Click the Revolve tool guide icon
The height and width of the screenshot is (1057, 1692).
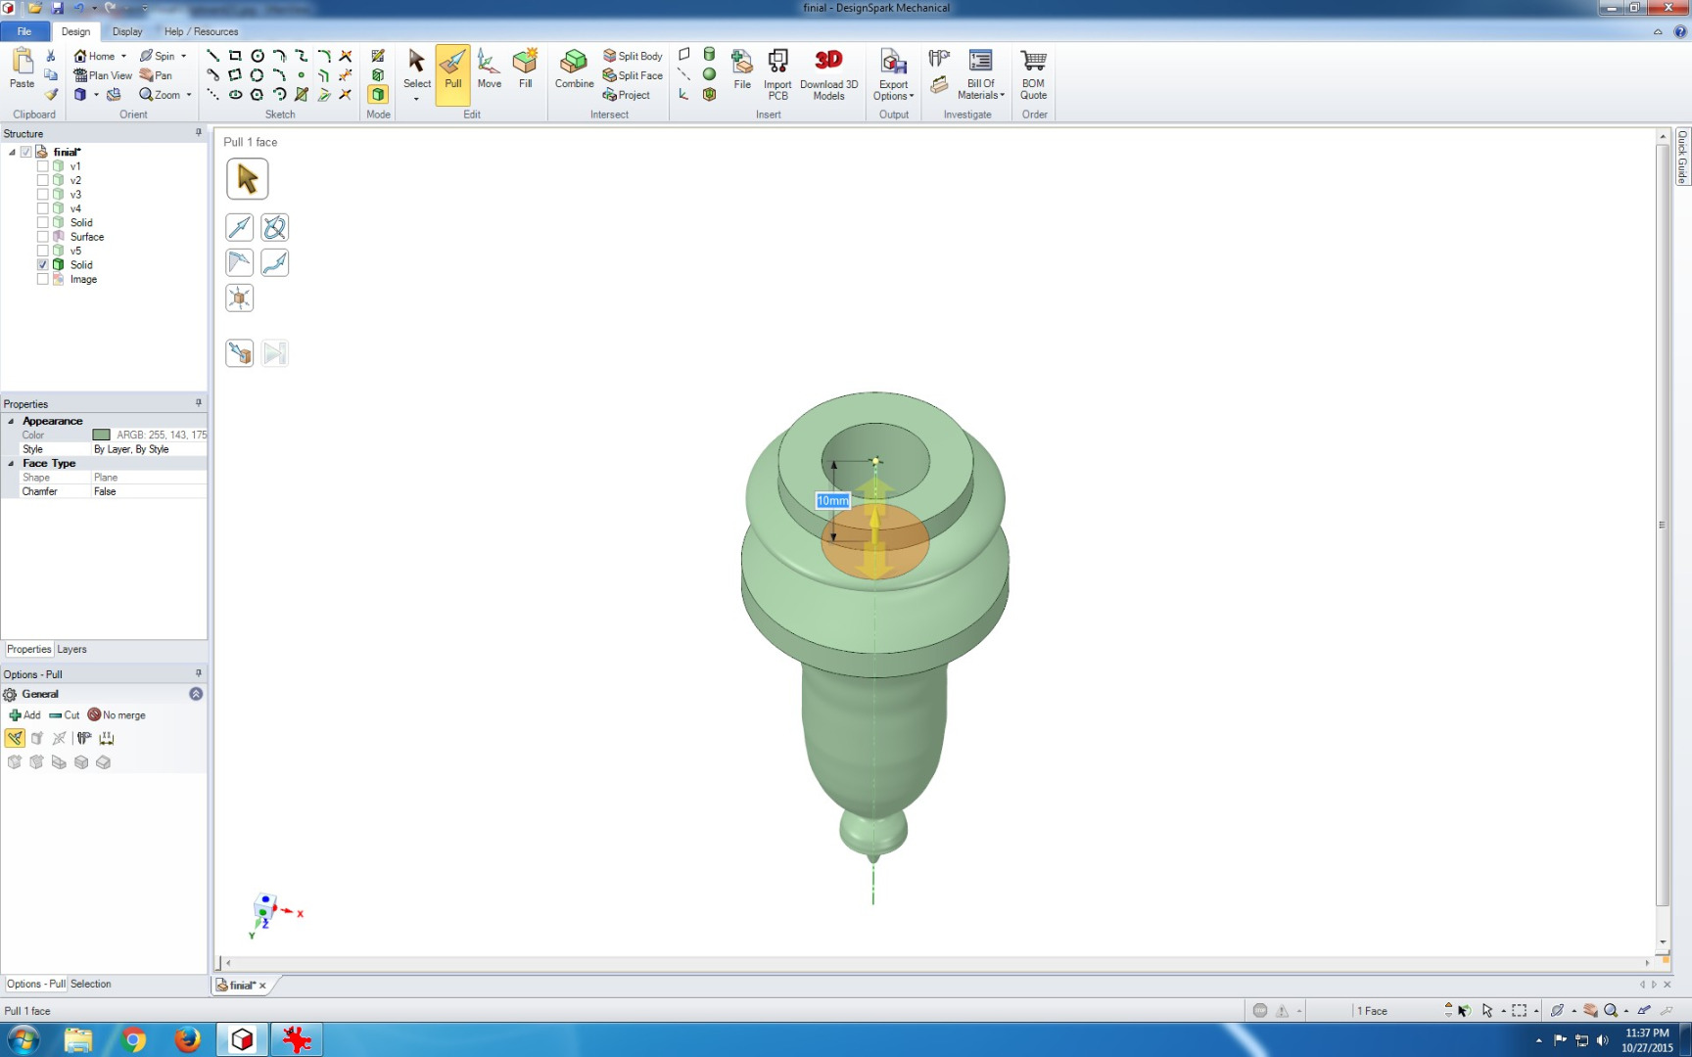[275, 227]
